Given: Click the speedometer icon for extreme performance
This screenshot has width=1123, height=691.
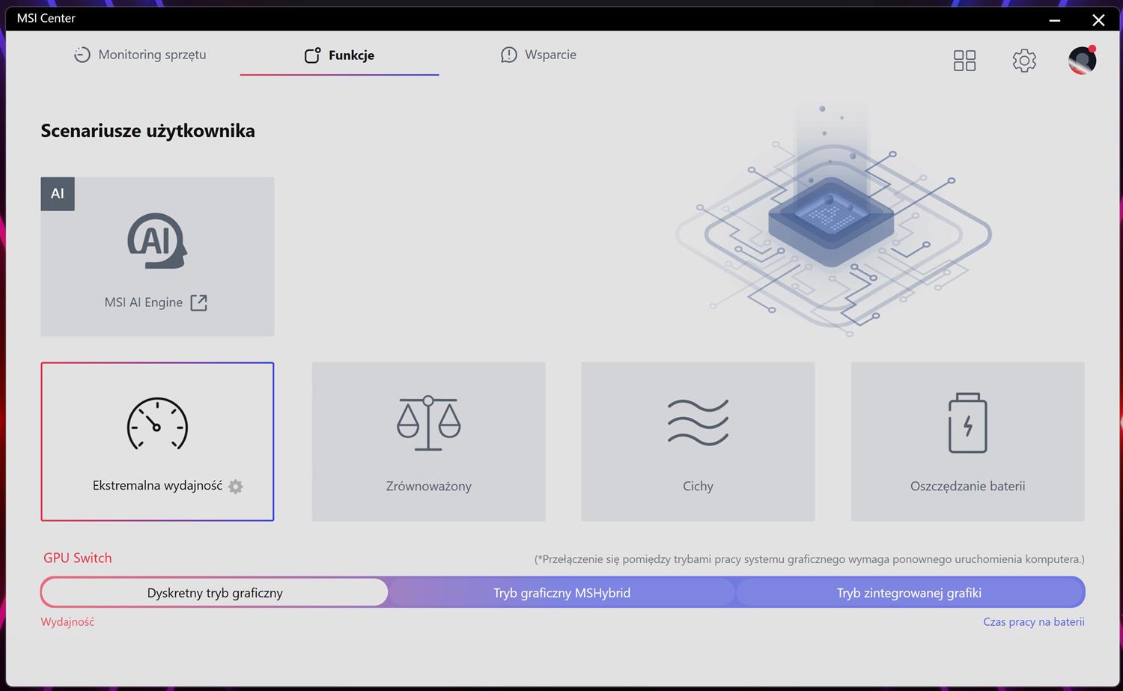Looking at the screenshot, I should 157,424.
